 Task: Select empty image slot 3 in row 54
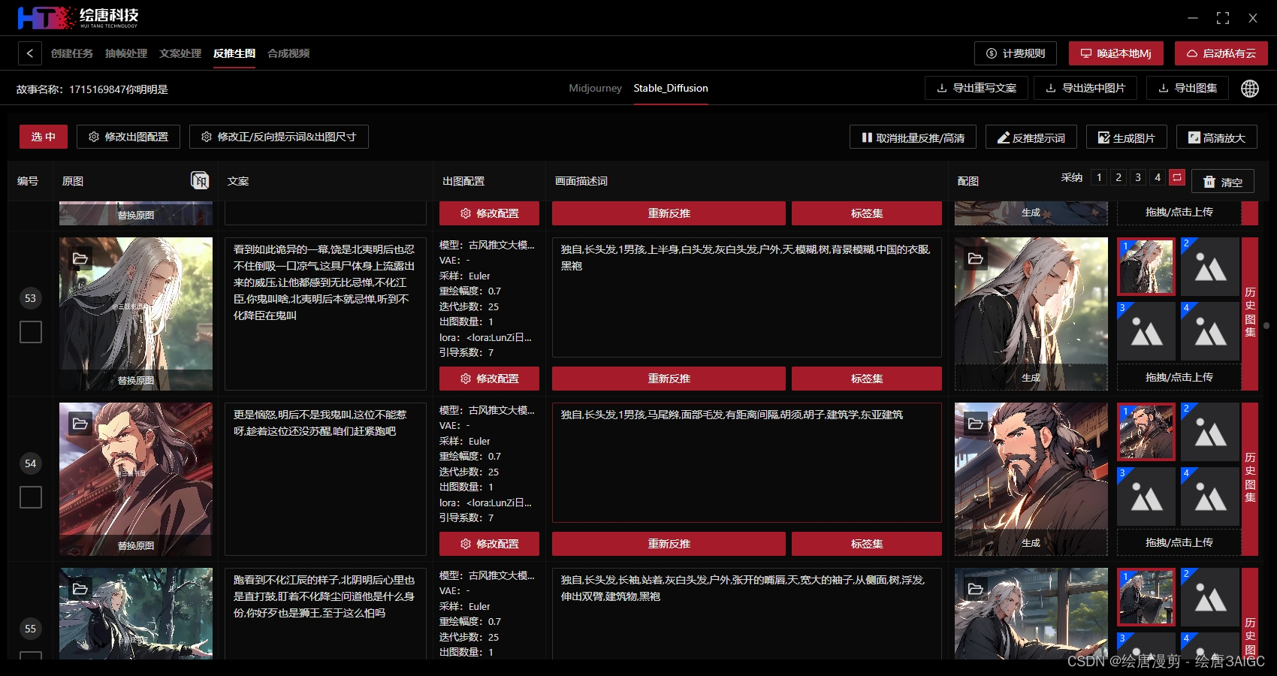click(x=1146, y=496)
